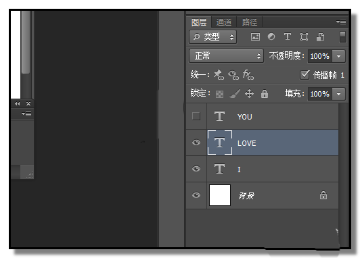Click the YOU layer text thumbnail
This screenshot has width=360, height=258.
219,116
